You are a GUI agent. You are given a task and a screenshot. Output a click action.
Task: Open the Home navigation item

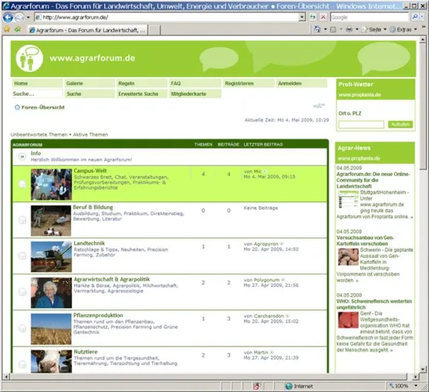coord(37,83)
